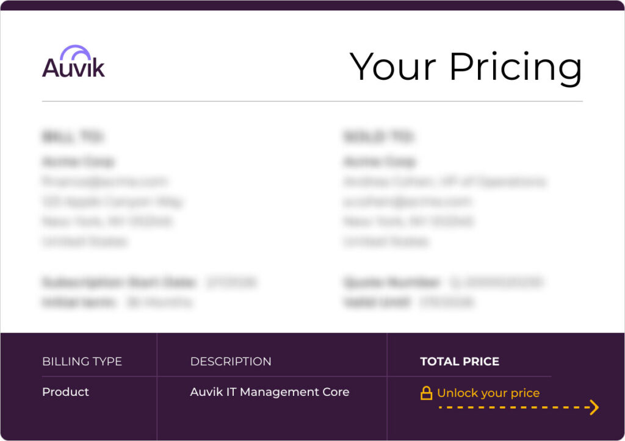
Task: Click the dashed yellow arrow
Action: (x=519, y=407)
